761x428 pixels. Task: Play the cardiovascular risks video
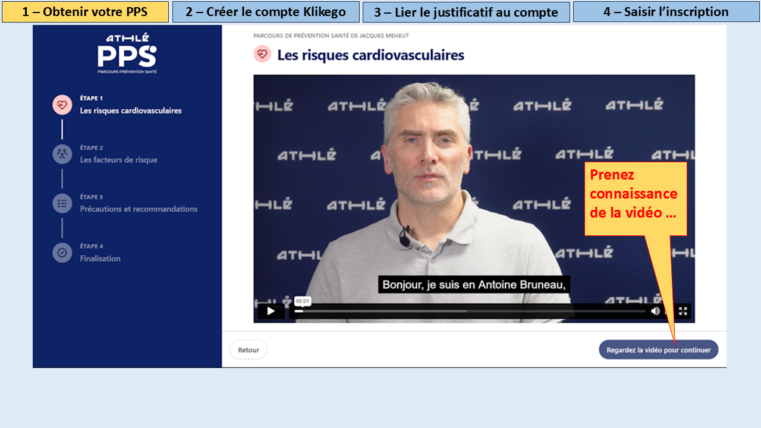271,311
